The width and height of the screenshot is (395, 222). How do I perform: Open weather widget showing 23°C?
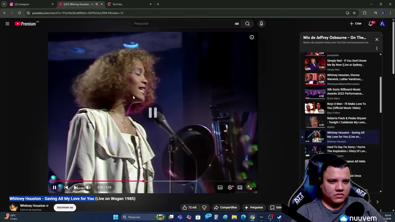(x=11, y=217)
